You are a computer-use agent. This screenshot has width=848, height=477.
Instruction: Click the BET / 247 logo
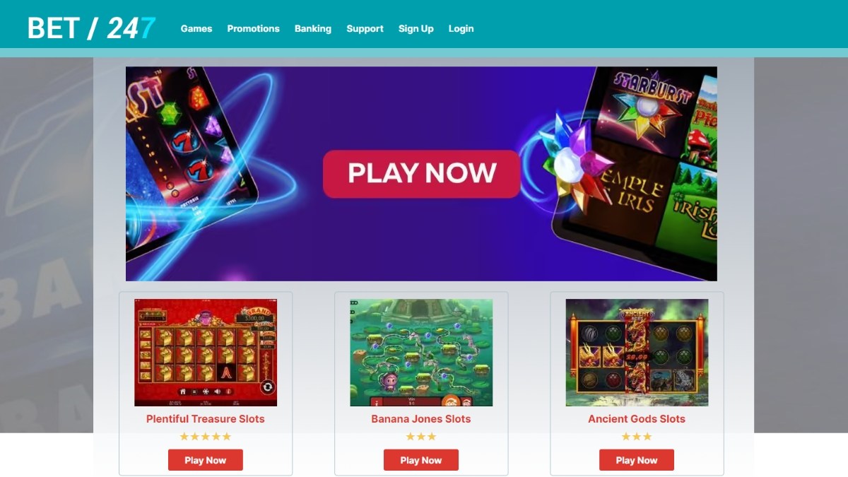coord(92,28)
